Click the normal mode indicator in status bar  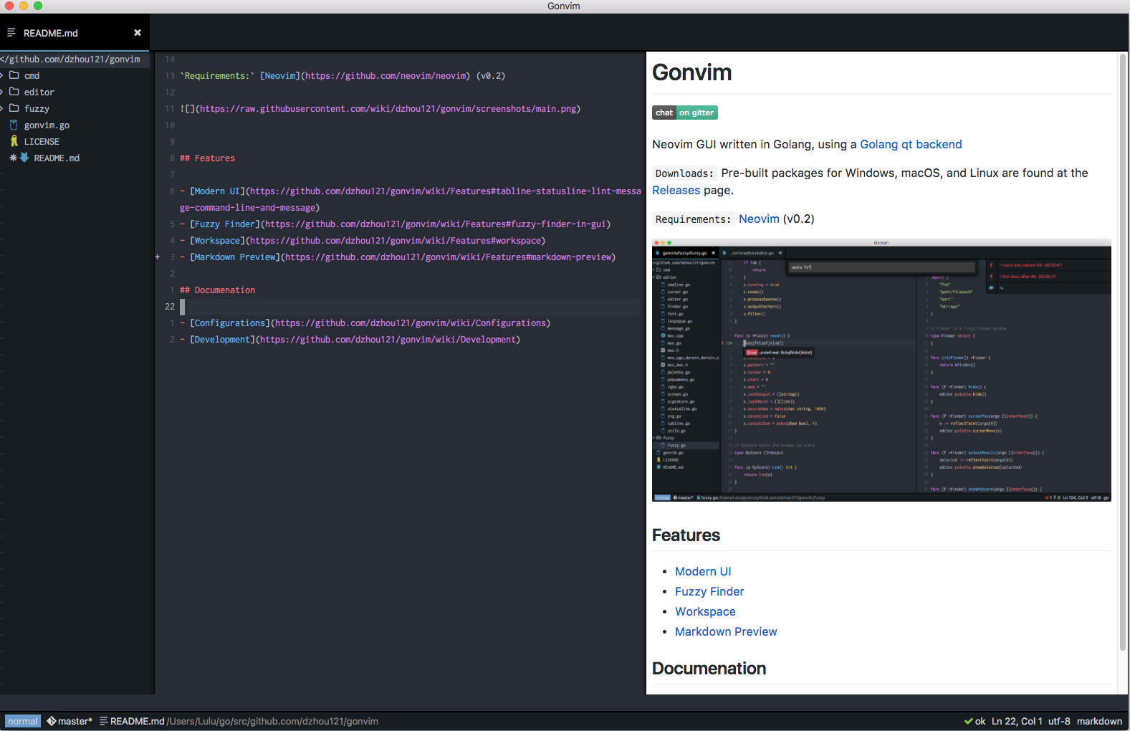[22, 721]
